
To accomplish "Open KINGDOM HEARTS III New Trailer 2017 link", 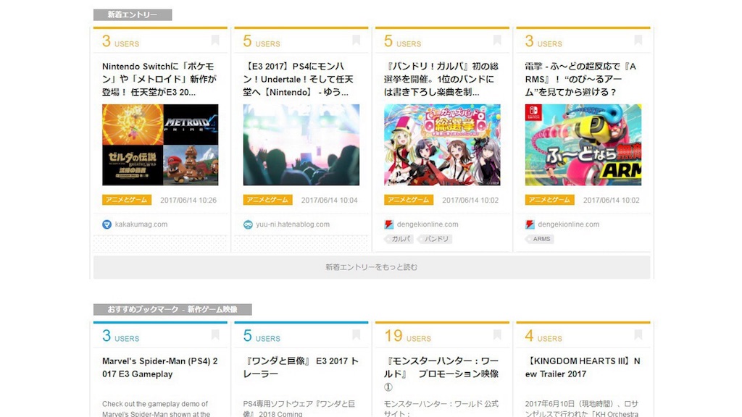I will tap(583, 367).
